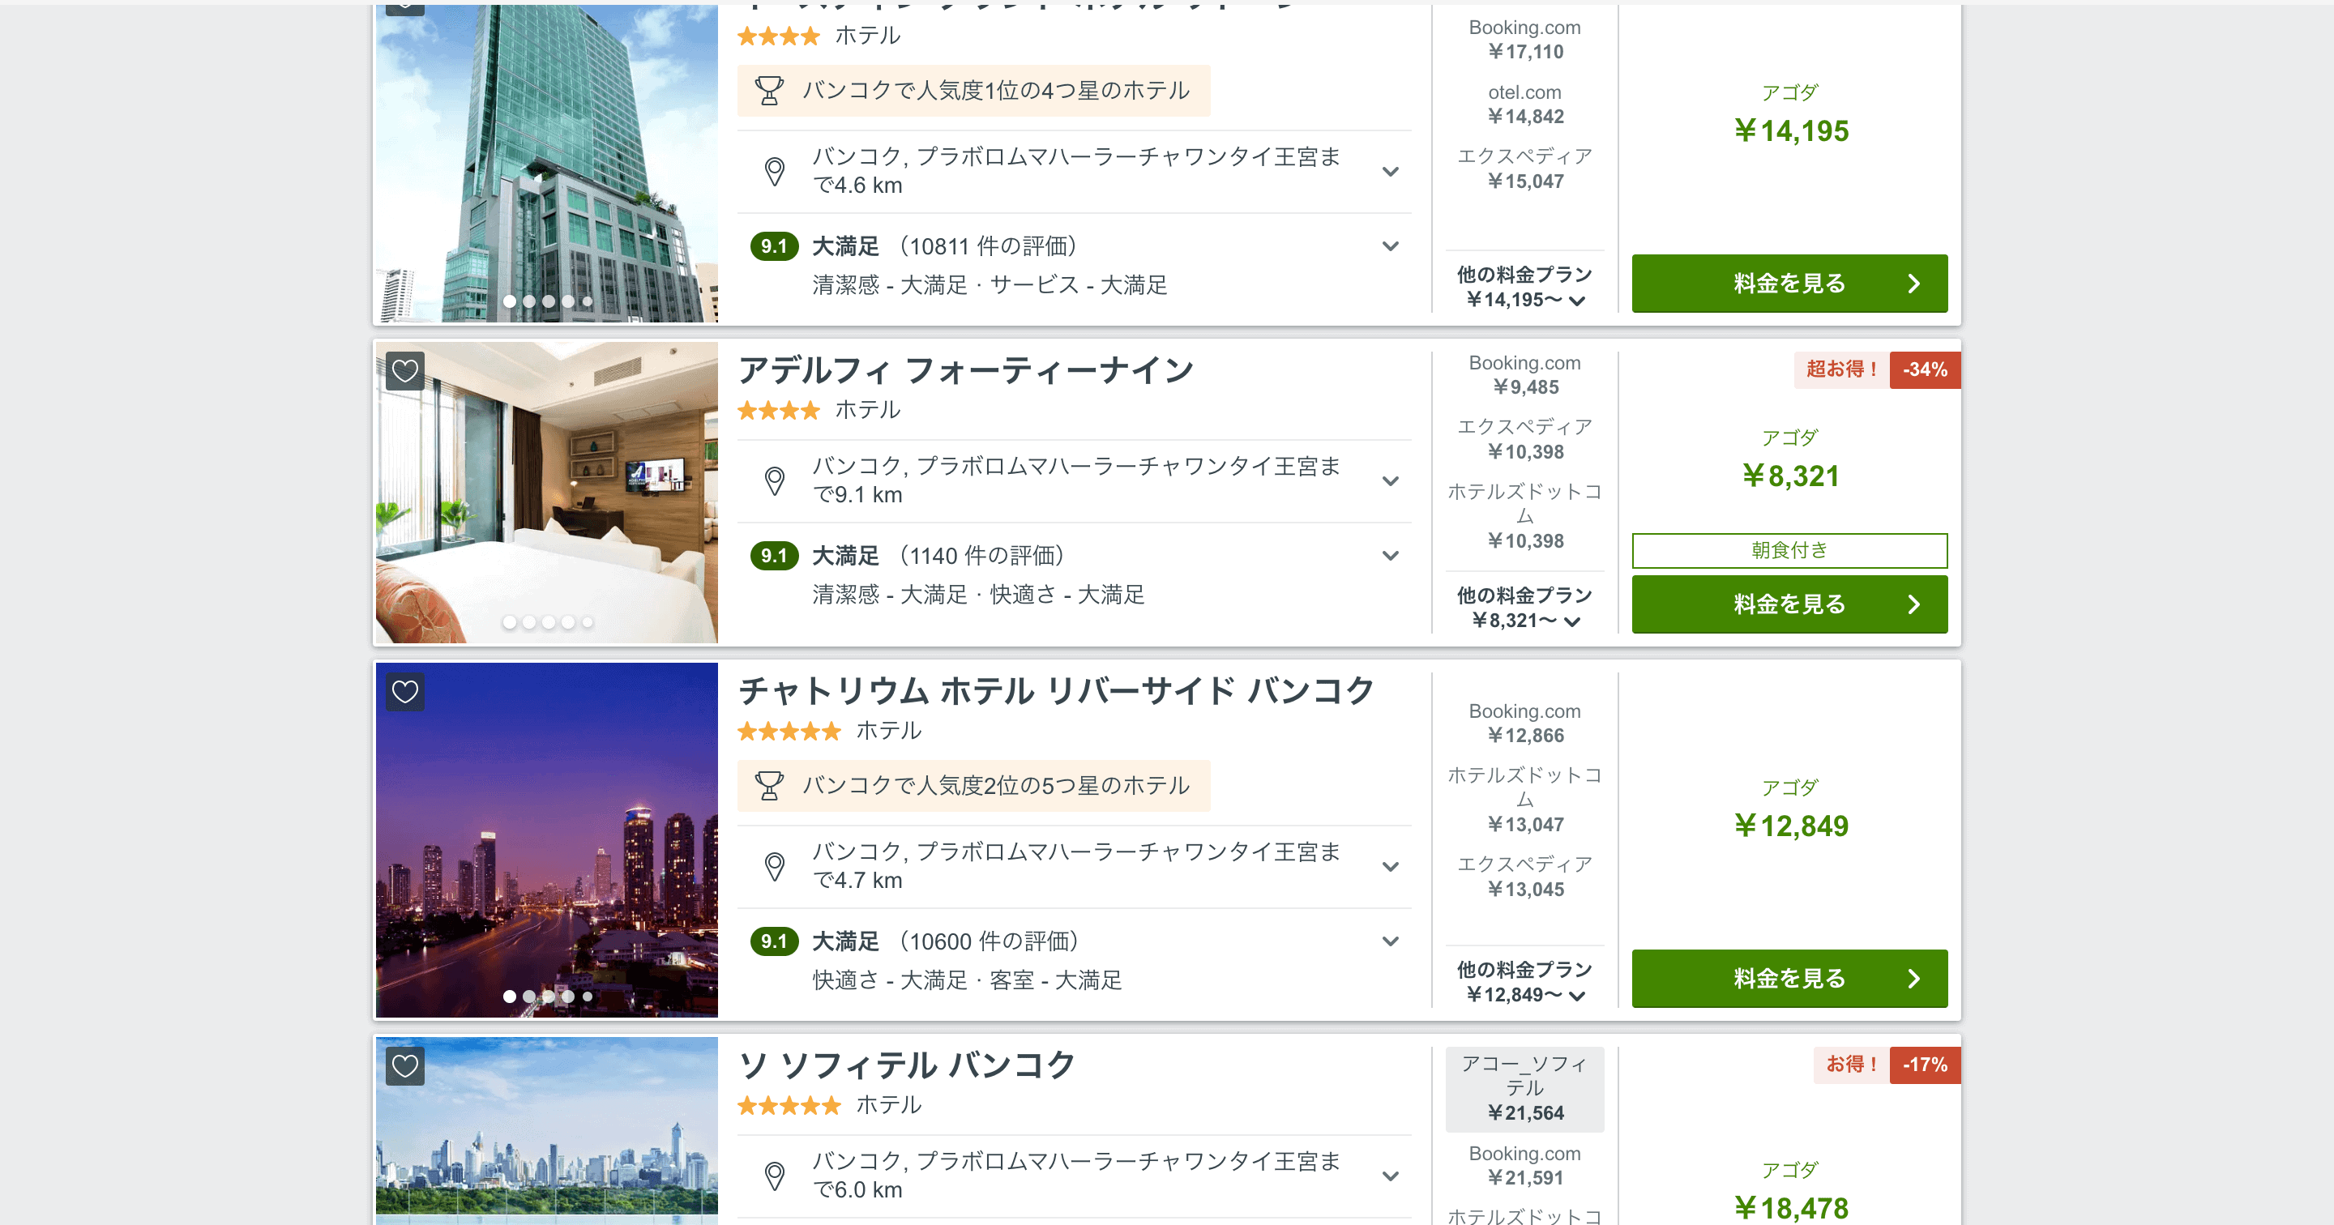Toggle the heart favorite on チャトリウム ホテル
The image size is (2334, 1225).
pyautogui.click(x=405, y=692)
